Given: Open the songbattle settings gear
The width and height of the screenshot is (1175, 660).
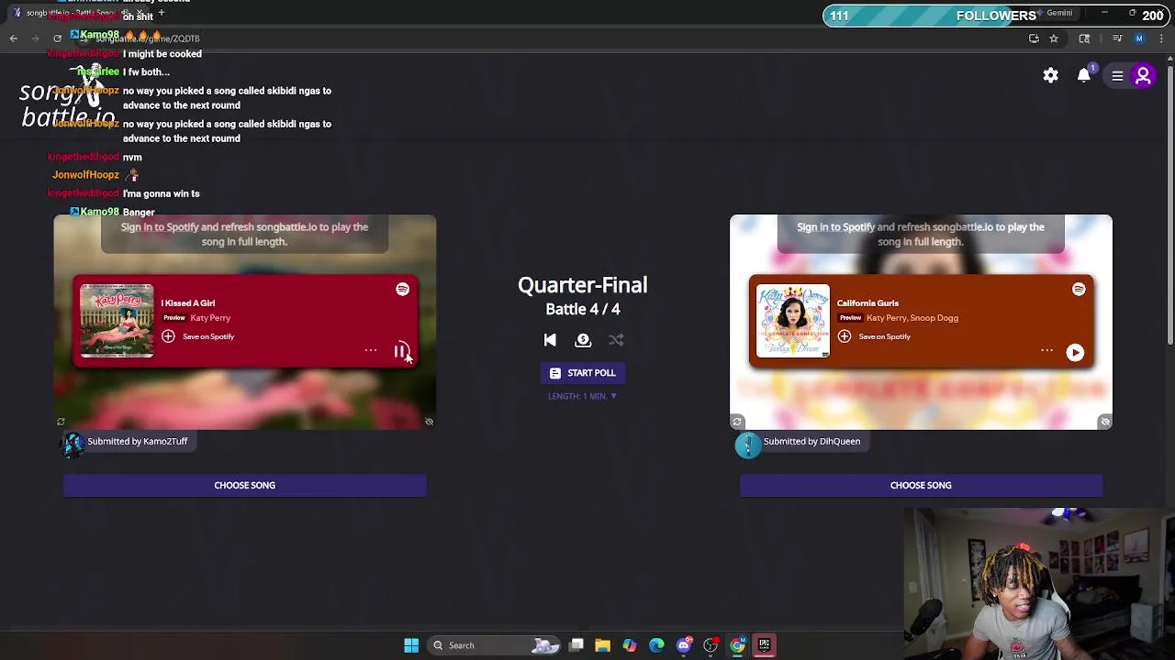Looking at the screenshot, I should tap(1051, 76).
